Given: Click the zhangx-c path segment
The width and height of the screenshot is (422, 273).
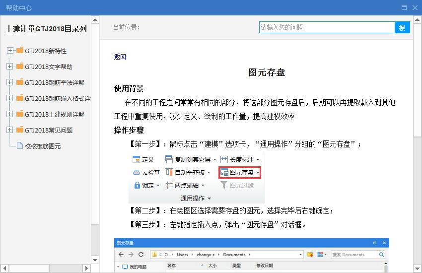Looking at the screenshot, I should 206,255.
